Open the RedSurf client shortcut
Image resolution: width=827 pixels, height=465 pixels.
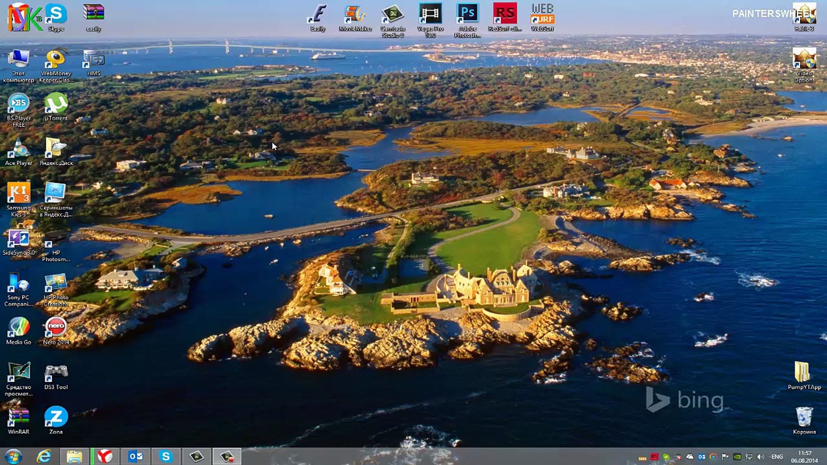(505, 17)
